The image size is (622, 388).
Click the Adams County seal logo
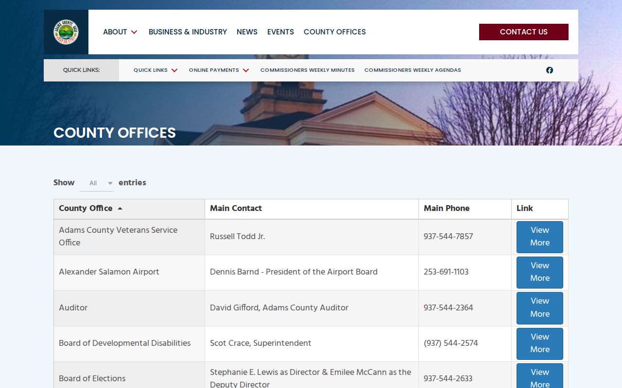(x=66, y=32)
